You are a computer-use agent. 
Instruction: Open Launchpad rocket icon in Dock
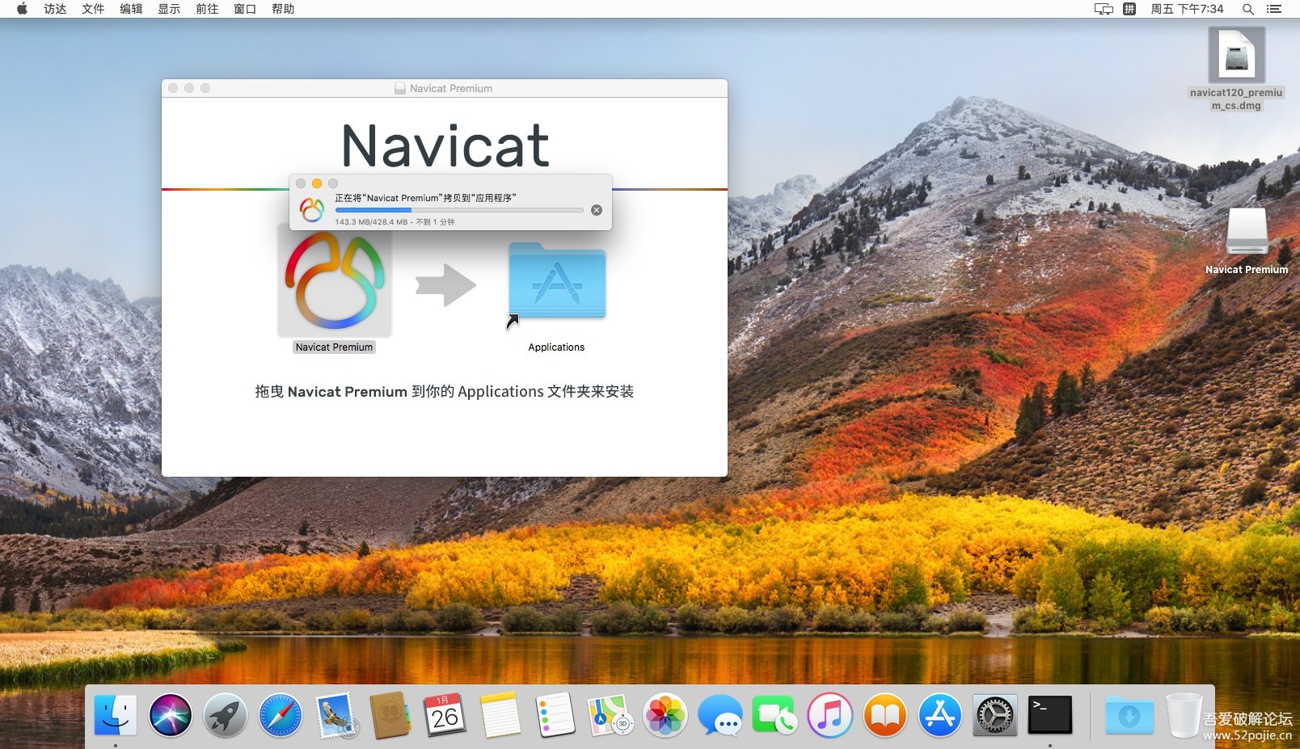point(226,715)
